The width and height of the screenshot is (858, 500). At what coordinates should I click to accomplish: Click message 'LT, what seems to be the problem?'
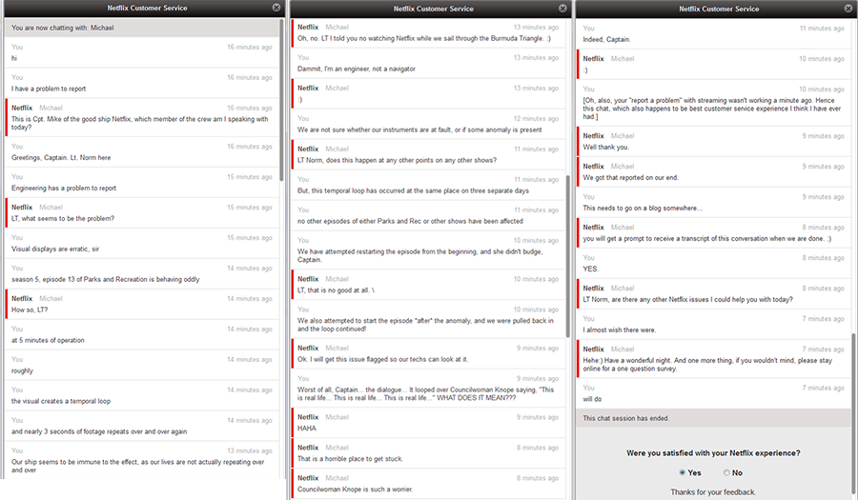click(x=63, y=219)
